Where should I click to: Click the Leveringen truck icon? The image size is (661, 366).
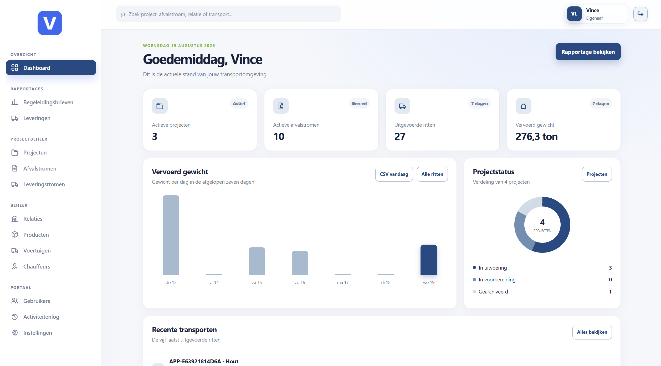pyautogui.click(x=15, y=118)
